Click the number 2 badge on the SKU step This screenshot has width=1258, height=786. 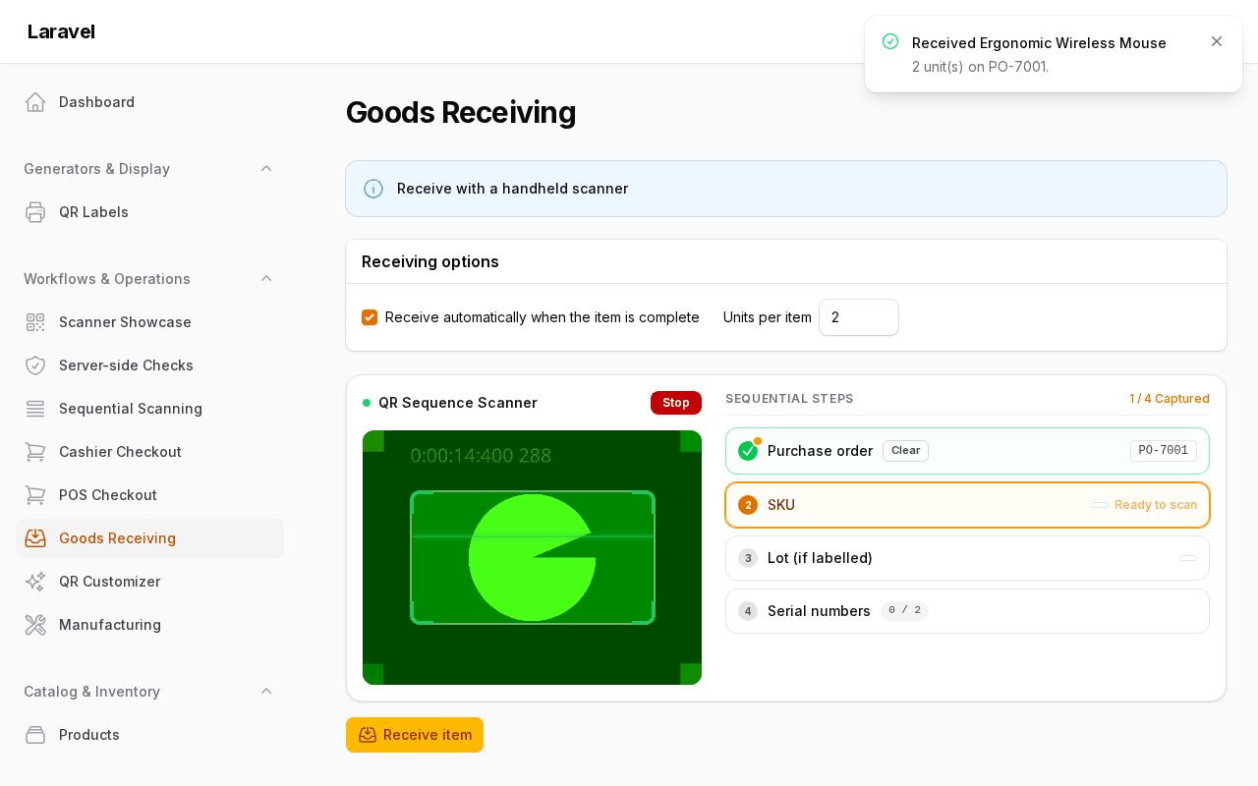(748, 505)
